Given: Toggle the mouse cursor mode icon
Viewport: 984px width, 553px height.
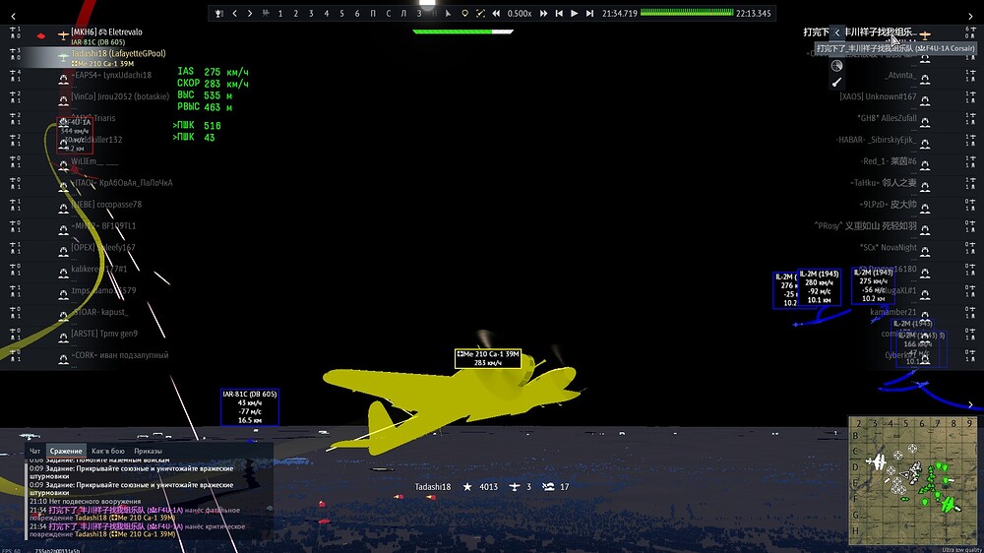Looking at the screenshot, I should click(448, 13).
